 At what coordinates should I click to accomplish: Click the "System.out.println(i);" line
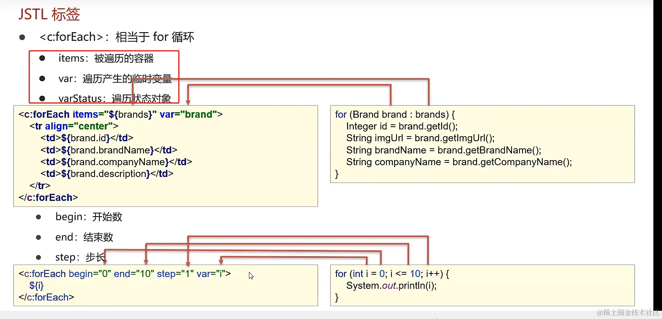click(x=391, y=285)
